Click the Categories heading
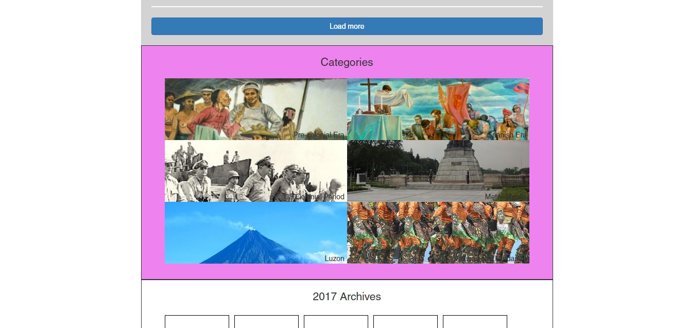 pyautogui.click(x=347, y=62)
